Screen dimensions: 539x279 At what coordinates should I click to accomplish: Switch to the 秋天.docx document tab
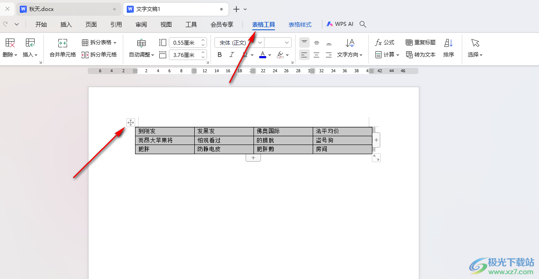68,9
